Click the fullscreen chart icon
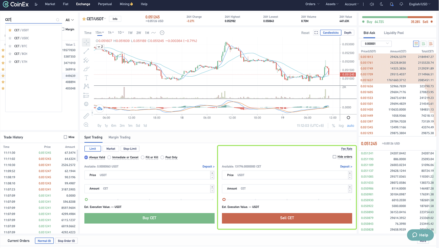The image size is (439, 248). (316, 33)
